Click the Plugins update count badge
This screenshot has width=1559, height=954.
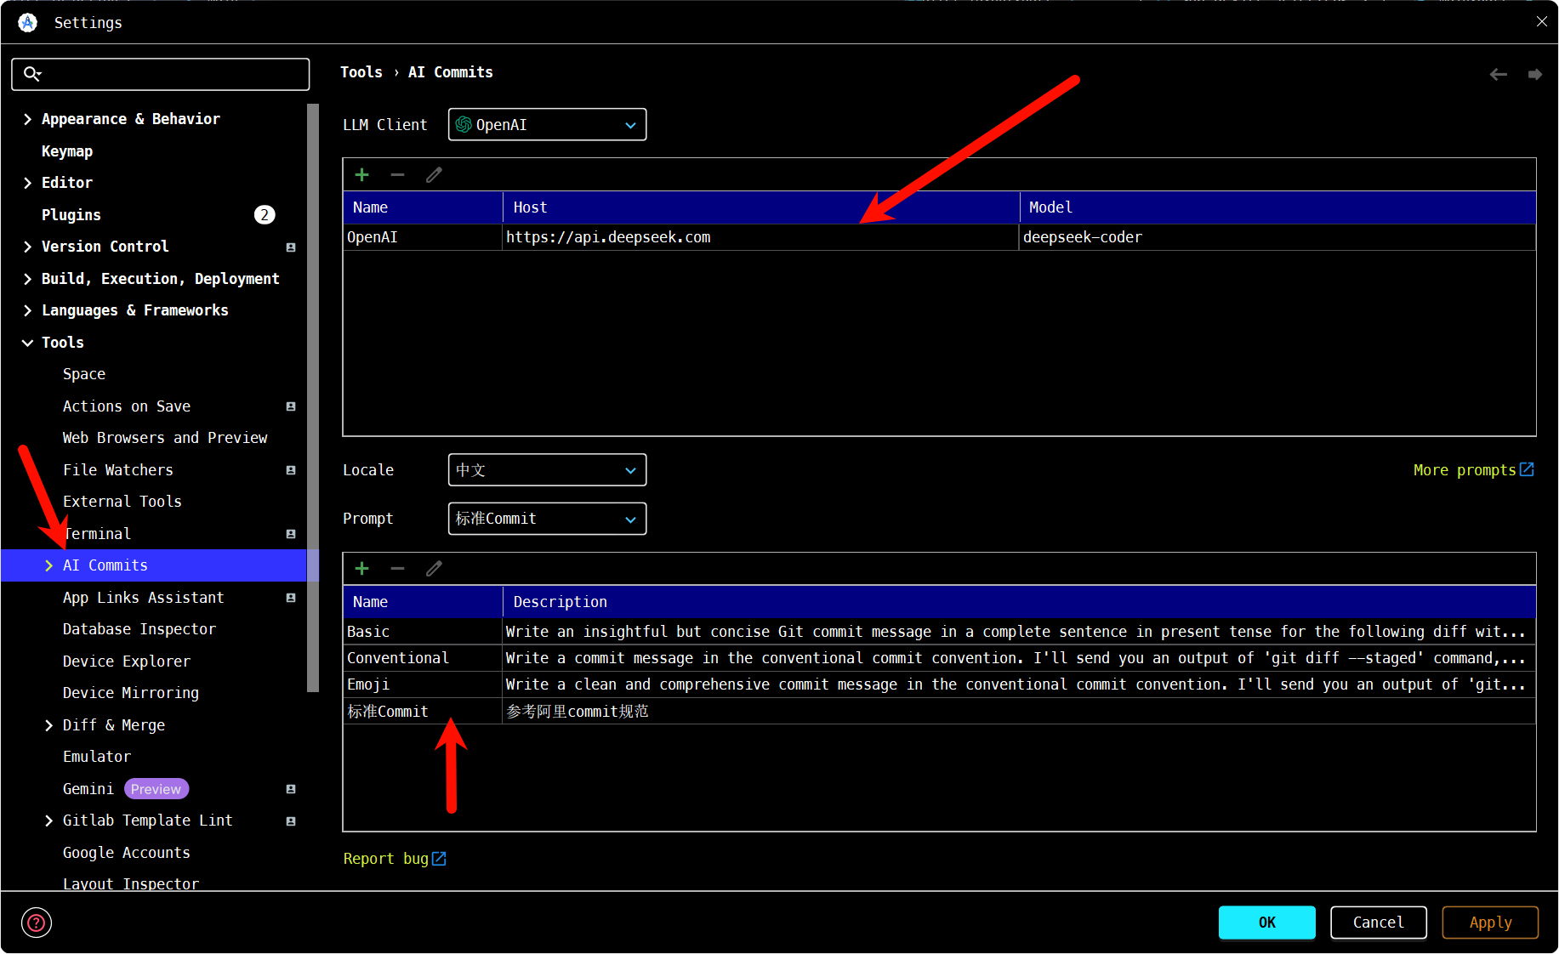pyautogui.click(x=265, y=214)
